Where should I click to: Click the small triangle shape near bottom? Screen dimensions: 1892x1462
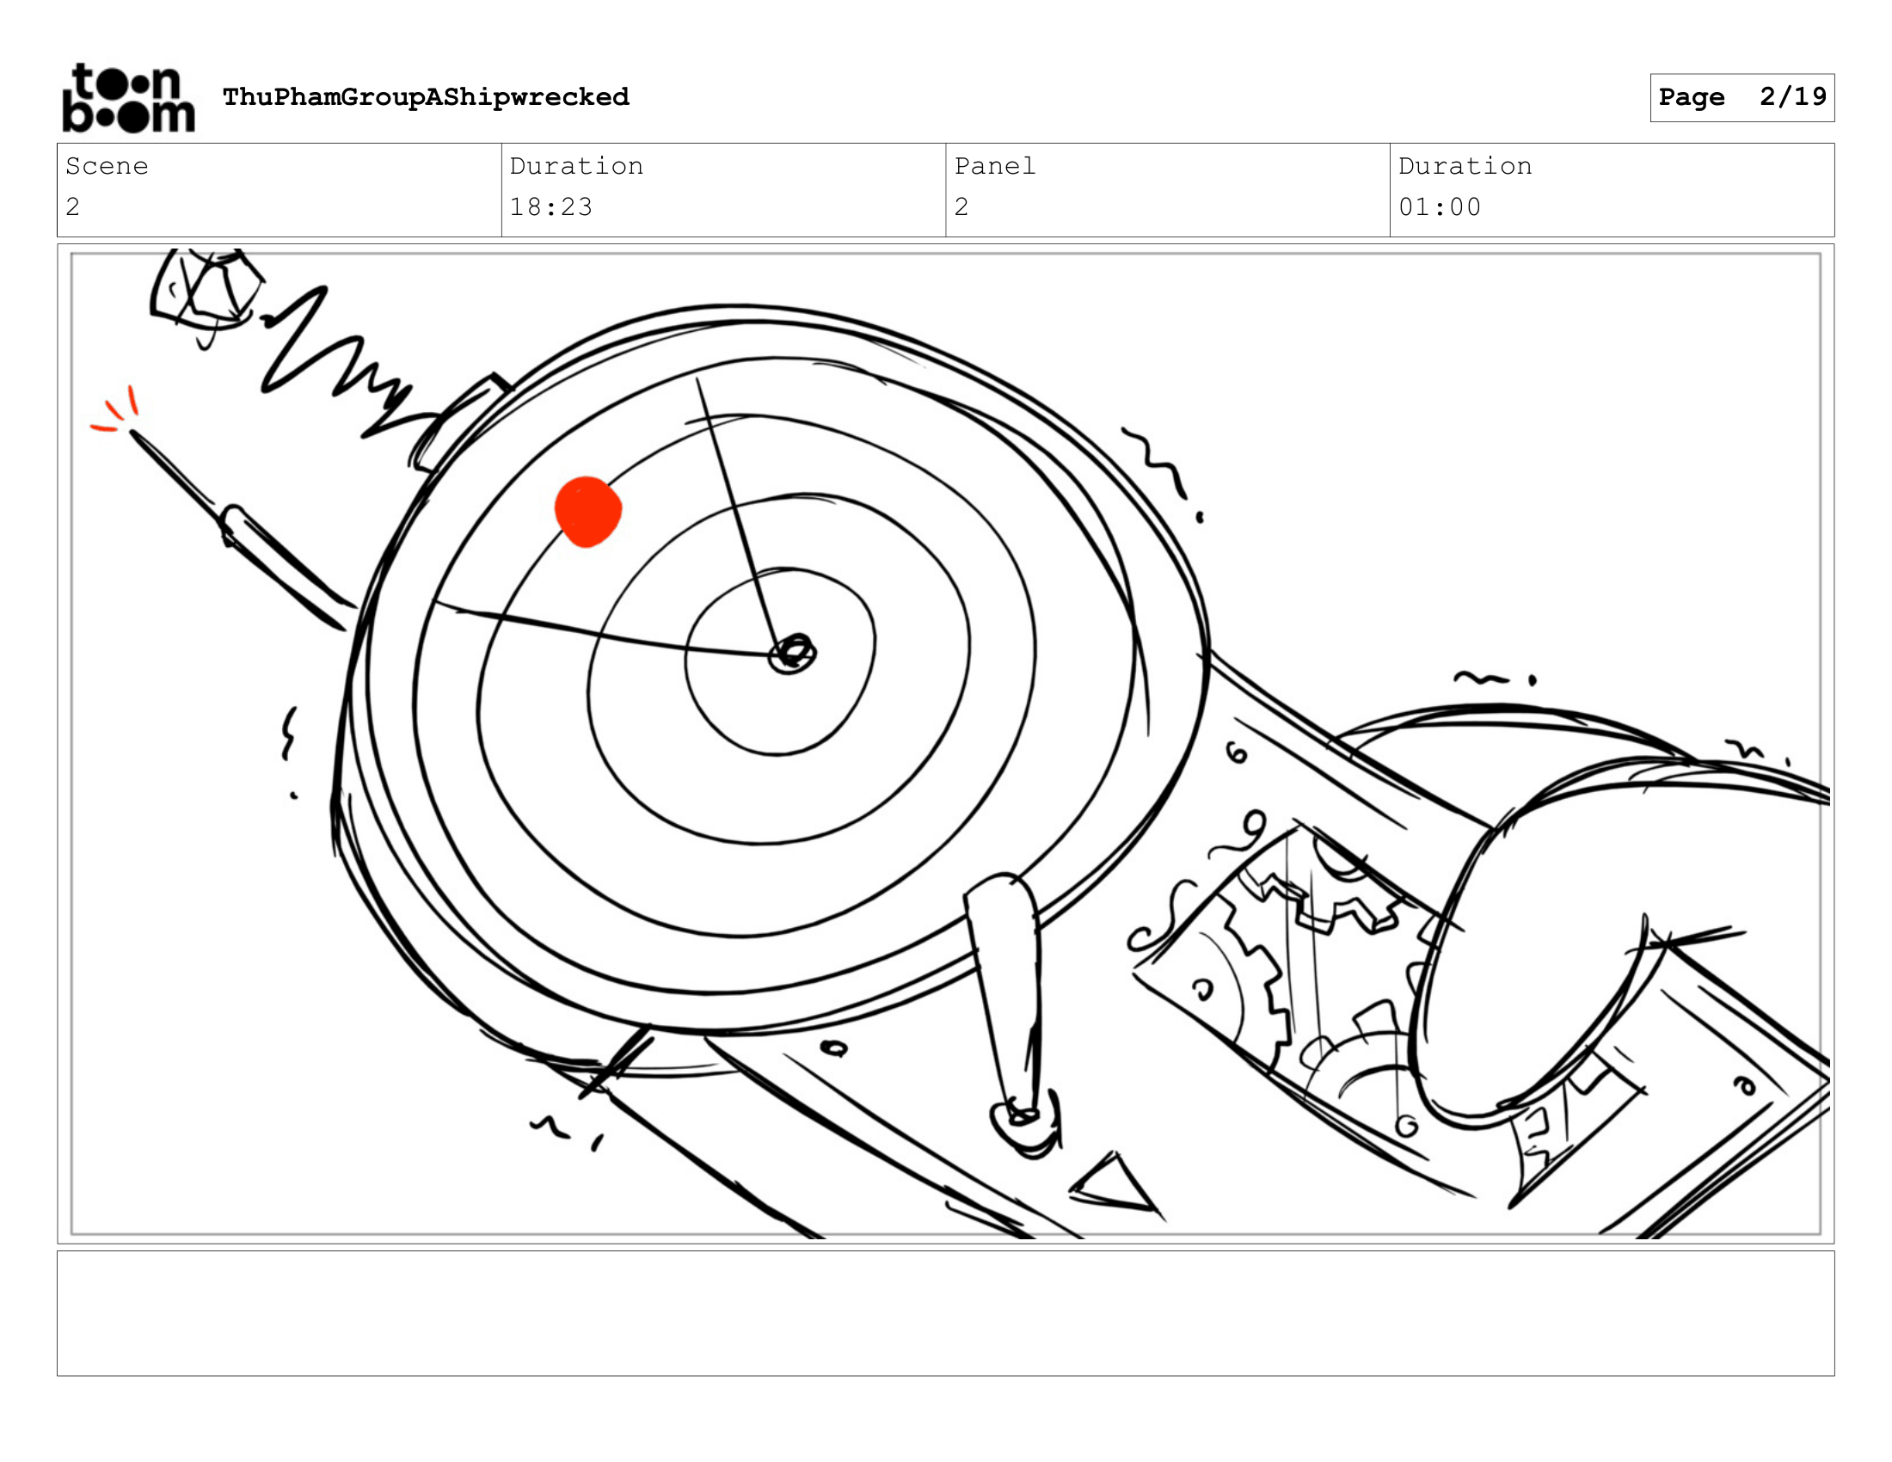(1115, 1185)
